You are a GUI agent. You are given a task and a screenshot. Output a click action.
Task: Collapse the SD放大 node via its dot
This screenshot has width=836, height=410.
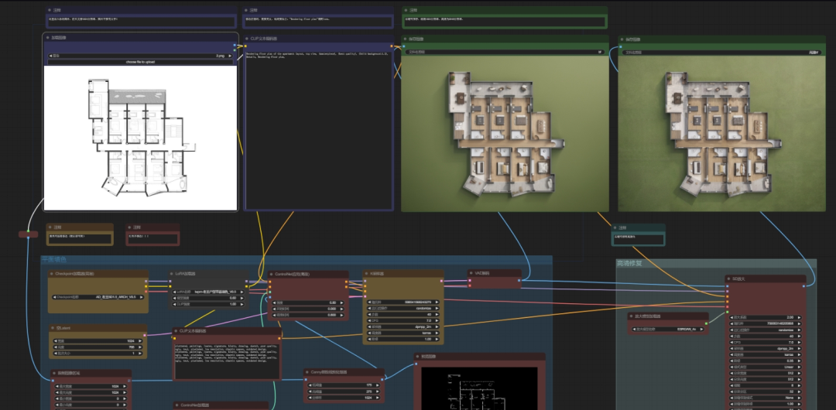tap(728, 278)
